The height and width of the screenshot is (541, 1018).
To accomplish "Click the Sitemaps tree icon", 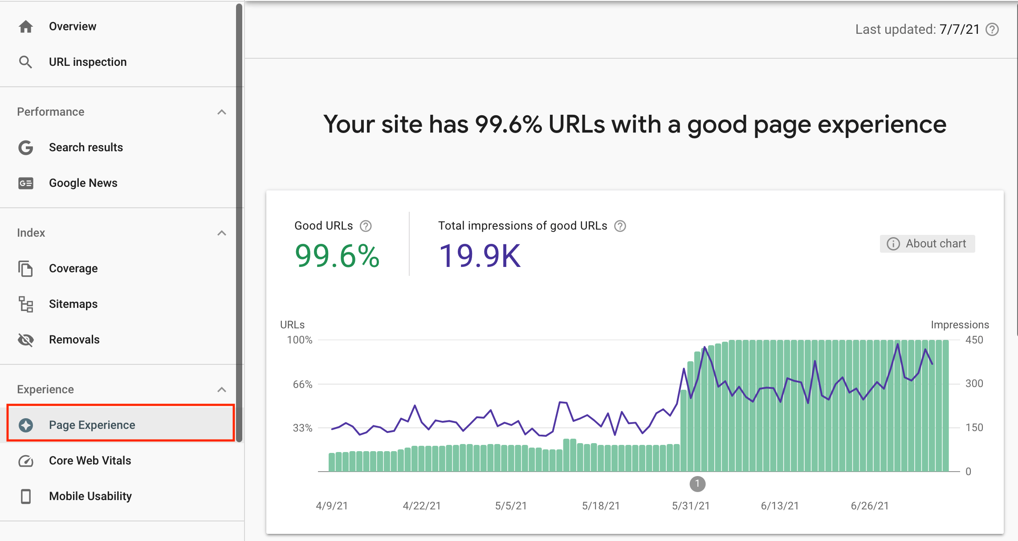I will coord(26,304).
